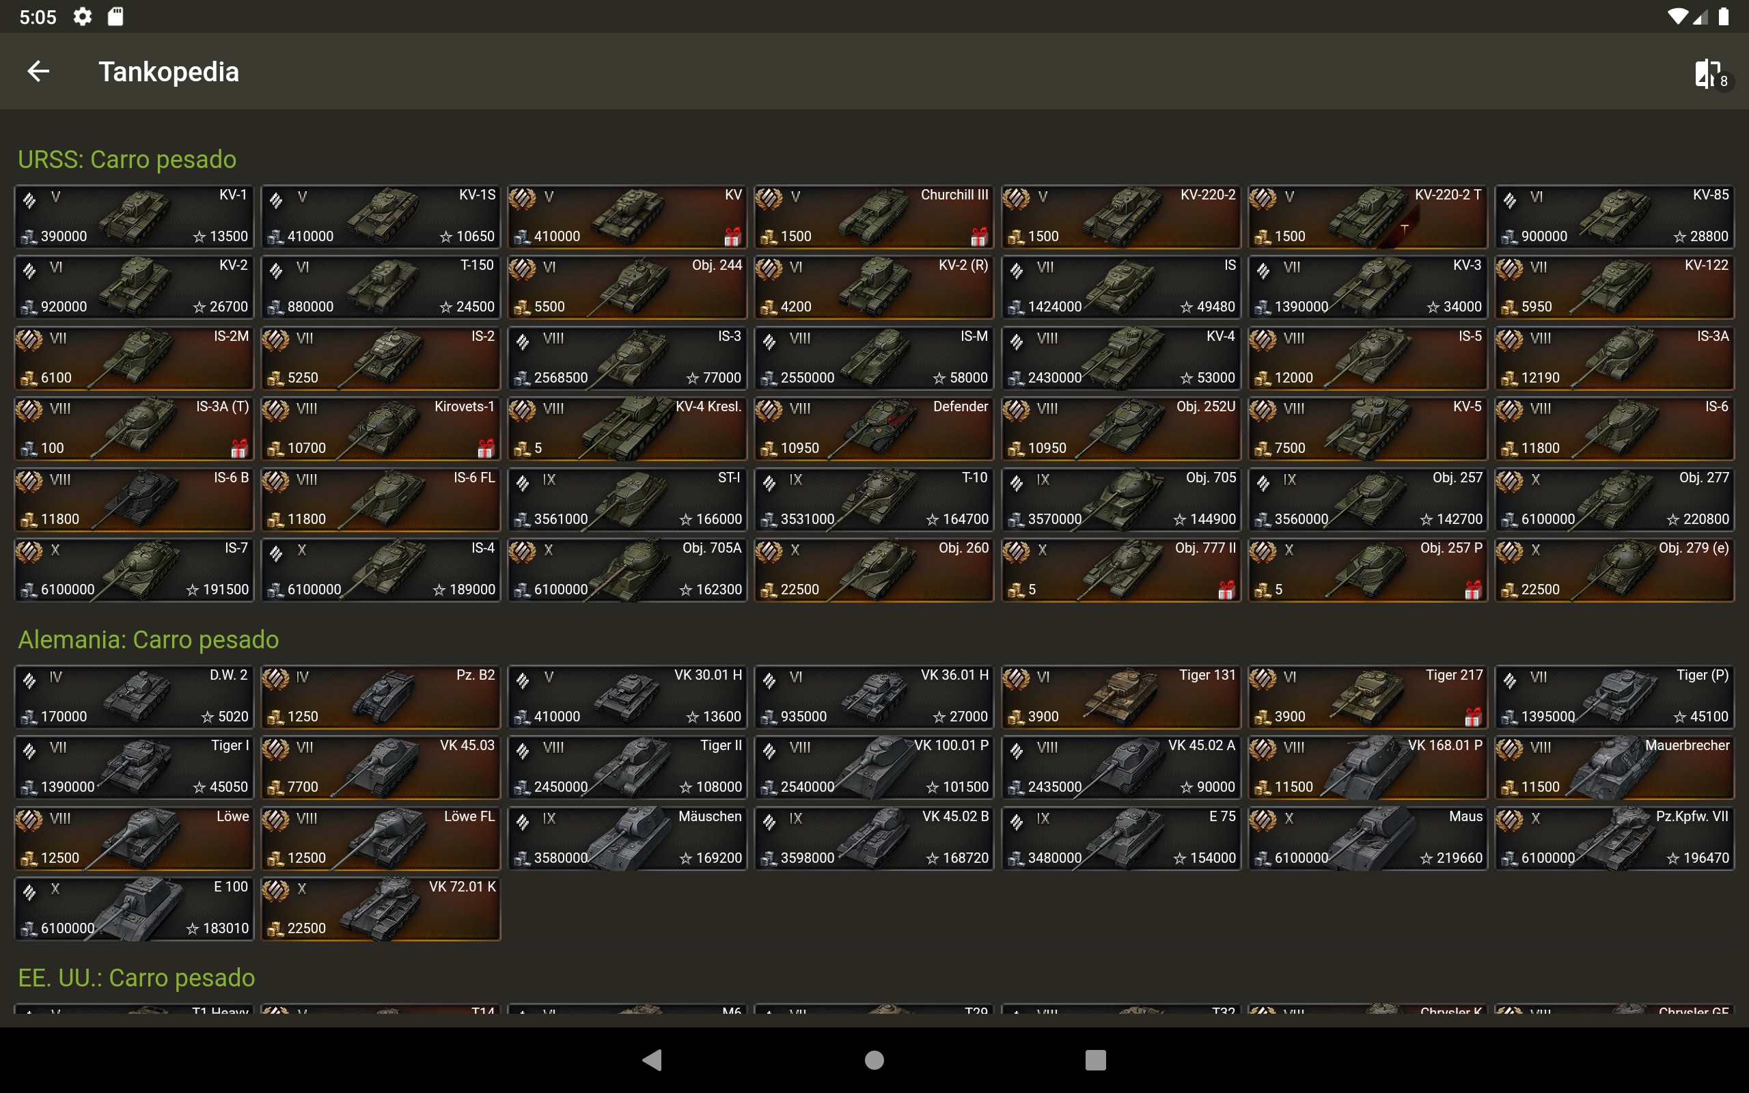
Task: Open the KV-220-2 T tank card
Action: click(1367, 217)
